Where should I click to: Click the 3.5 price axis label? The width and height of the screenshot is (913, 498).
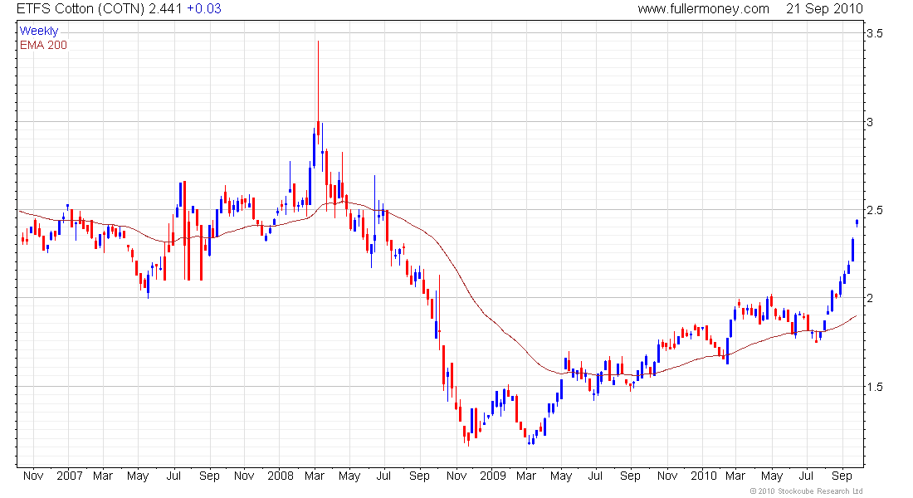coord(875,33)
